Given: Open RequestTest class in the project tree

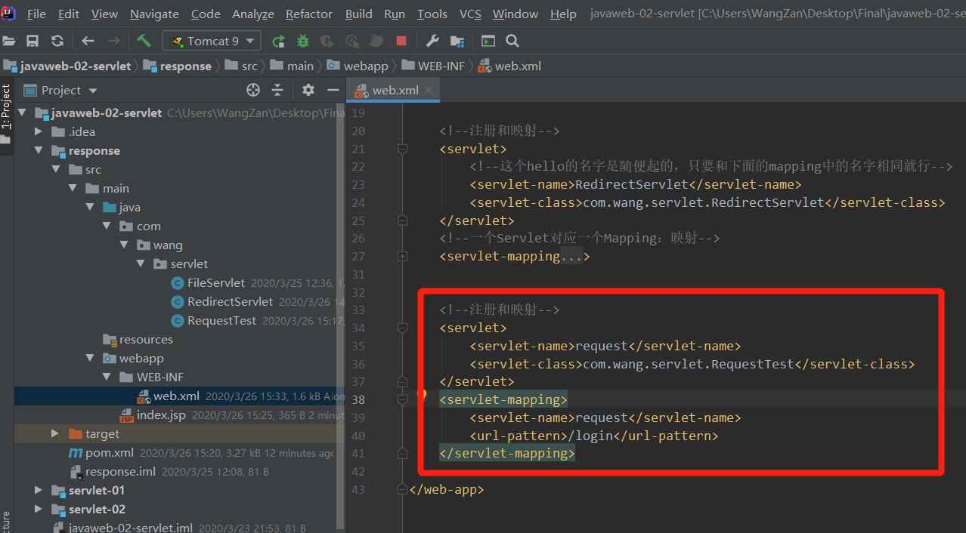Looking at the screenshot, I should pyautogui.click(x=221, y=320).
